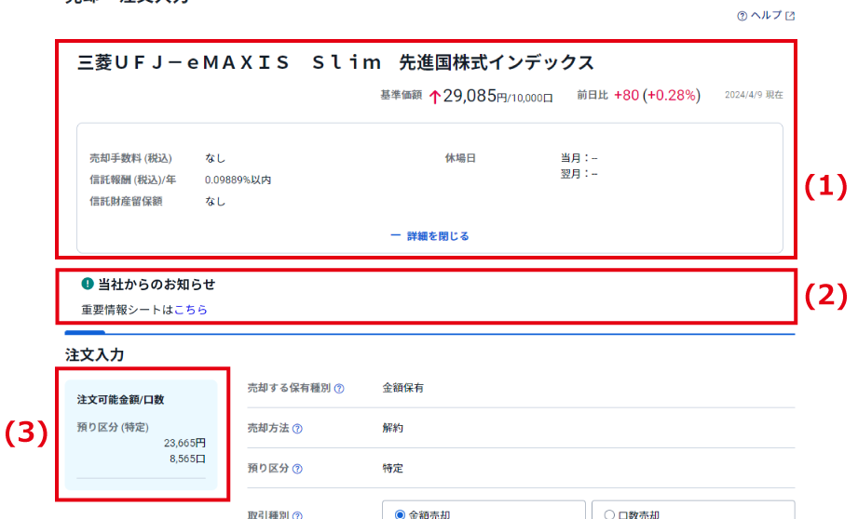This screenshot has height=519, width=858.
Task: Click the 翌月:- holiday entry
Action: coord(579,174)
